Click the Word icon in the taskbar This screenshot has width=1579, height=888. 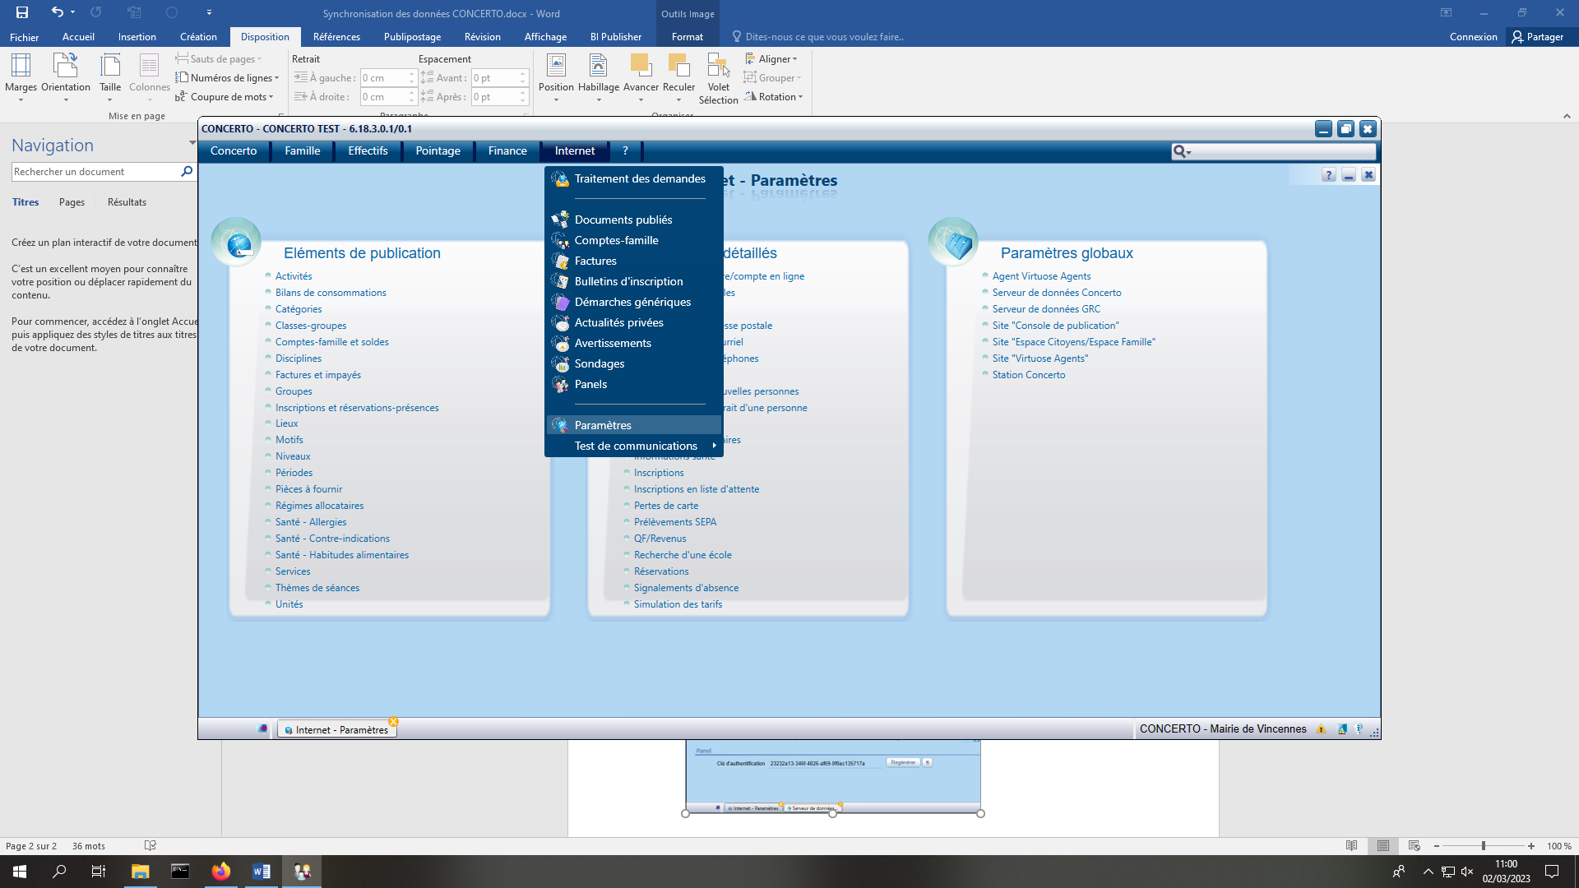pyautogui.click(x=262, y=872)
